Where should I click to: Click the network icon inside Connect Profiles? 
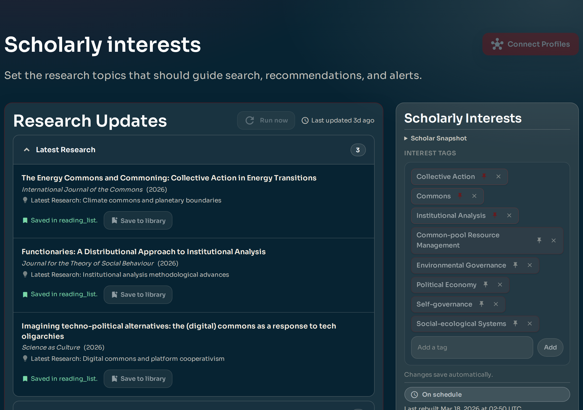pos(498,44)
